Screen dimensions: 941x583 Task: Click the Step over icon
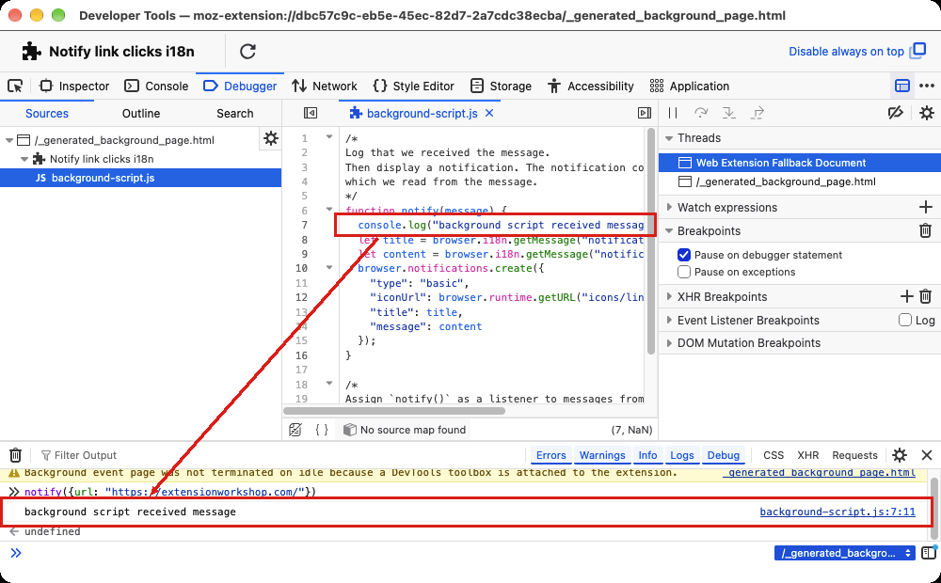point(700,113)
